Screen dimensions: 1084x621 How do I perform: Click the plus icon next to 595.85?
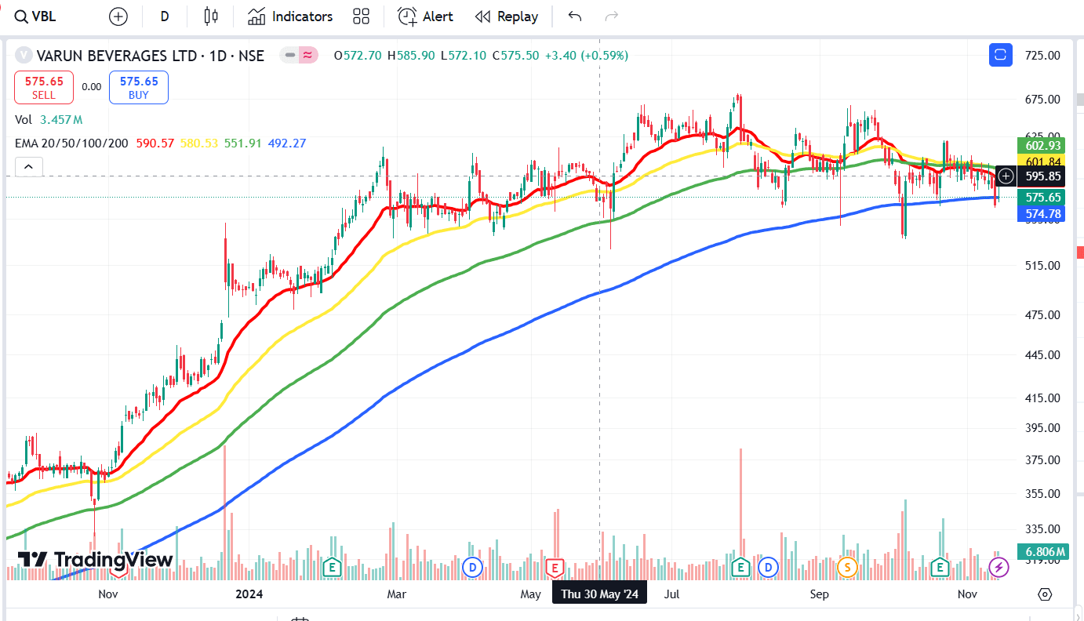click(1006, 176)
